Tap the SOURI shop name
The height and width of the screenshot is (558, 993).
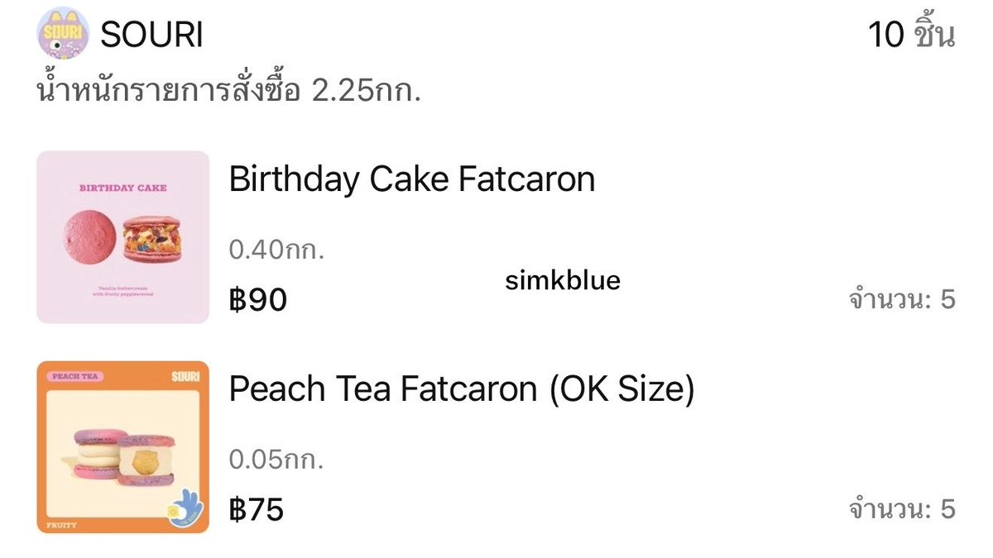(x=151, y=35)
